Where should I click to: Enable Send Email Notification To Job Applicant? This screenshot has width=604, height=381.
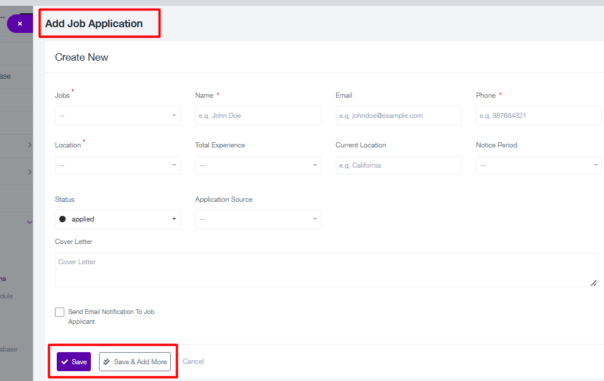[60, 312]
